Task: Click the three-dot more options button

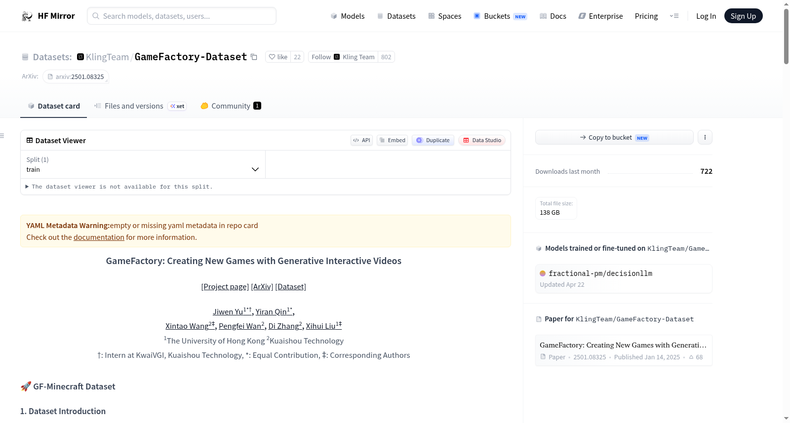Action: 705,137
